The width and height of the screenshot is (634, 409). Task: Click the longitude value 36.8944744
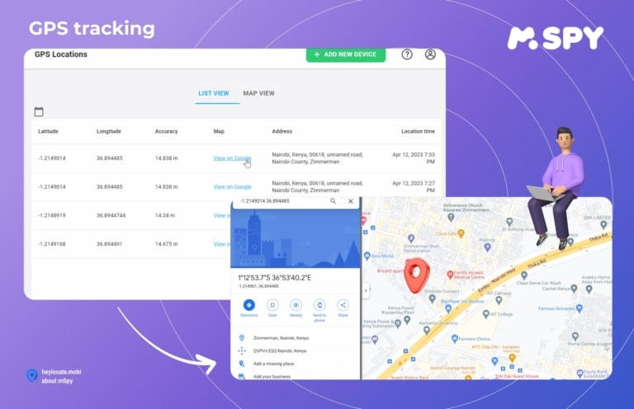click(111, 215)
